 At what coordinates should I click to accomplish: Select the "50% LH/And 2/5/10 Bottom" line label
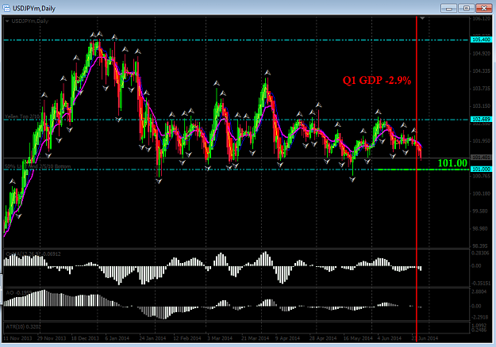coord(37,166)
